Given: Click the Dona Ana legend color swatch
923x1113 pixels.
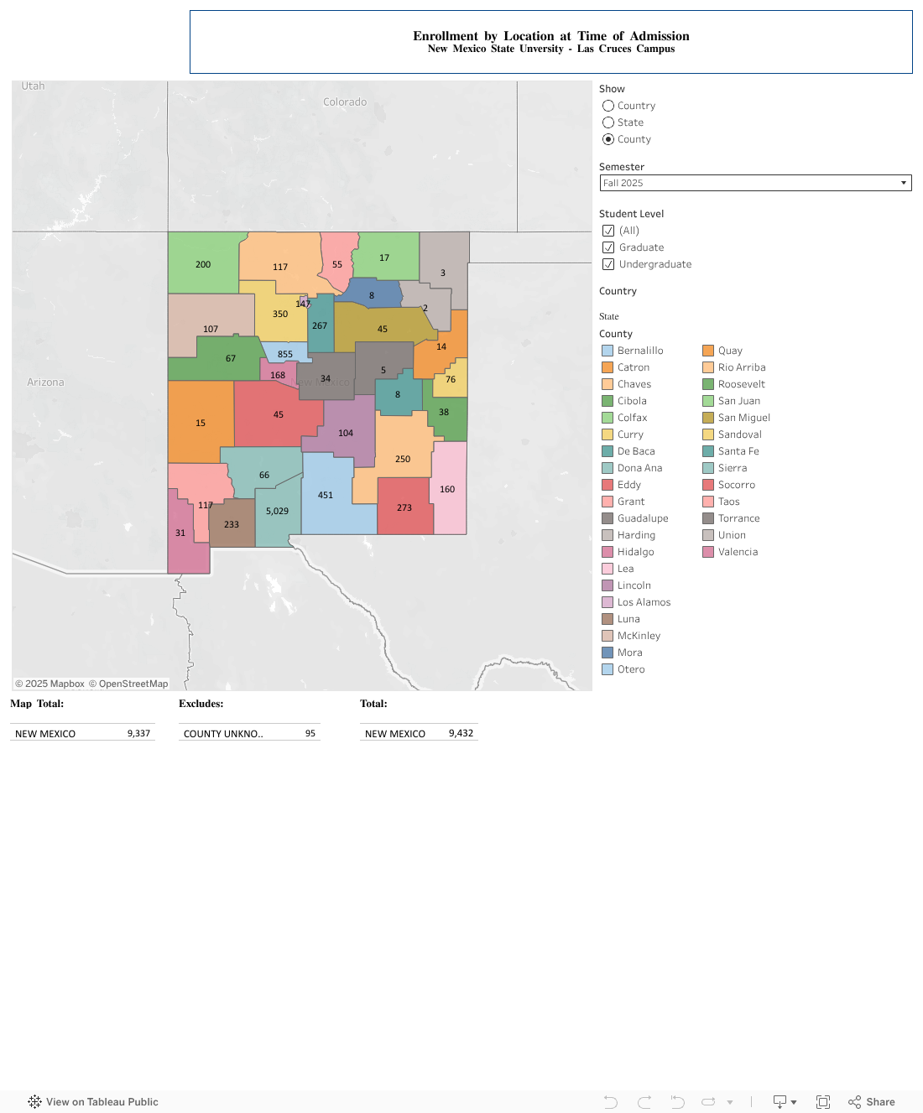Looking at the screenshot, I should click(608, 468).
